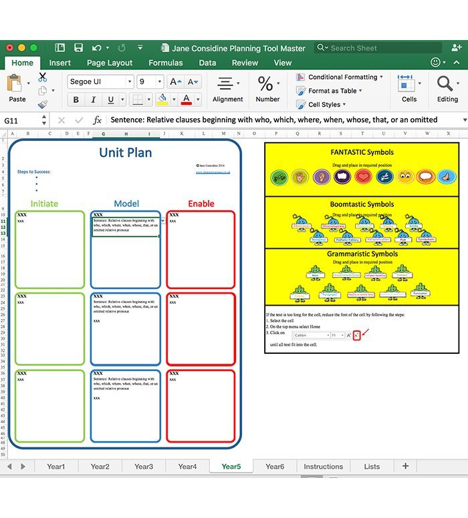
Task: Click the website link under copyright text
Action: coord(213,172)
